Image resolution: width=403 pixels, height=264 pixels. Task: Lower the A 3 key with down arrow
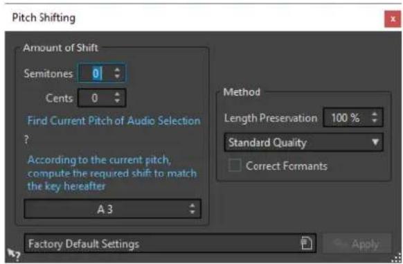coord(192,213)
